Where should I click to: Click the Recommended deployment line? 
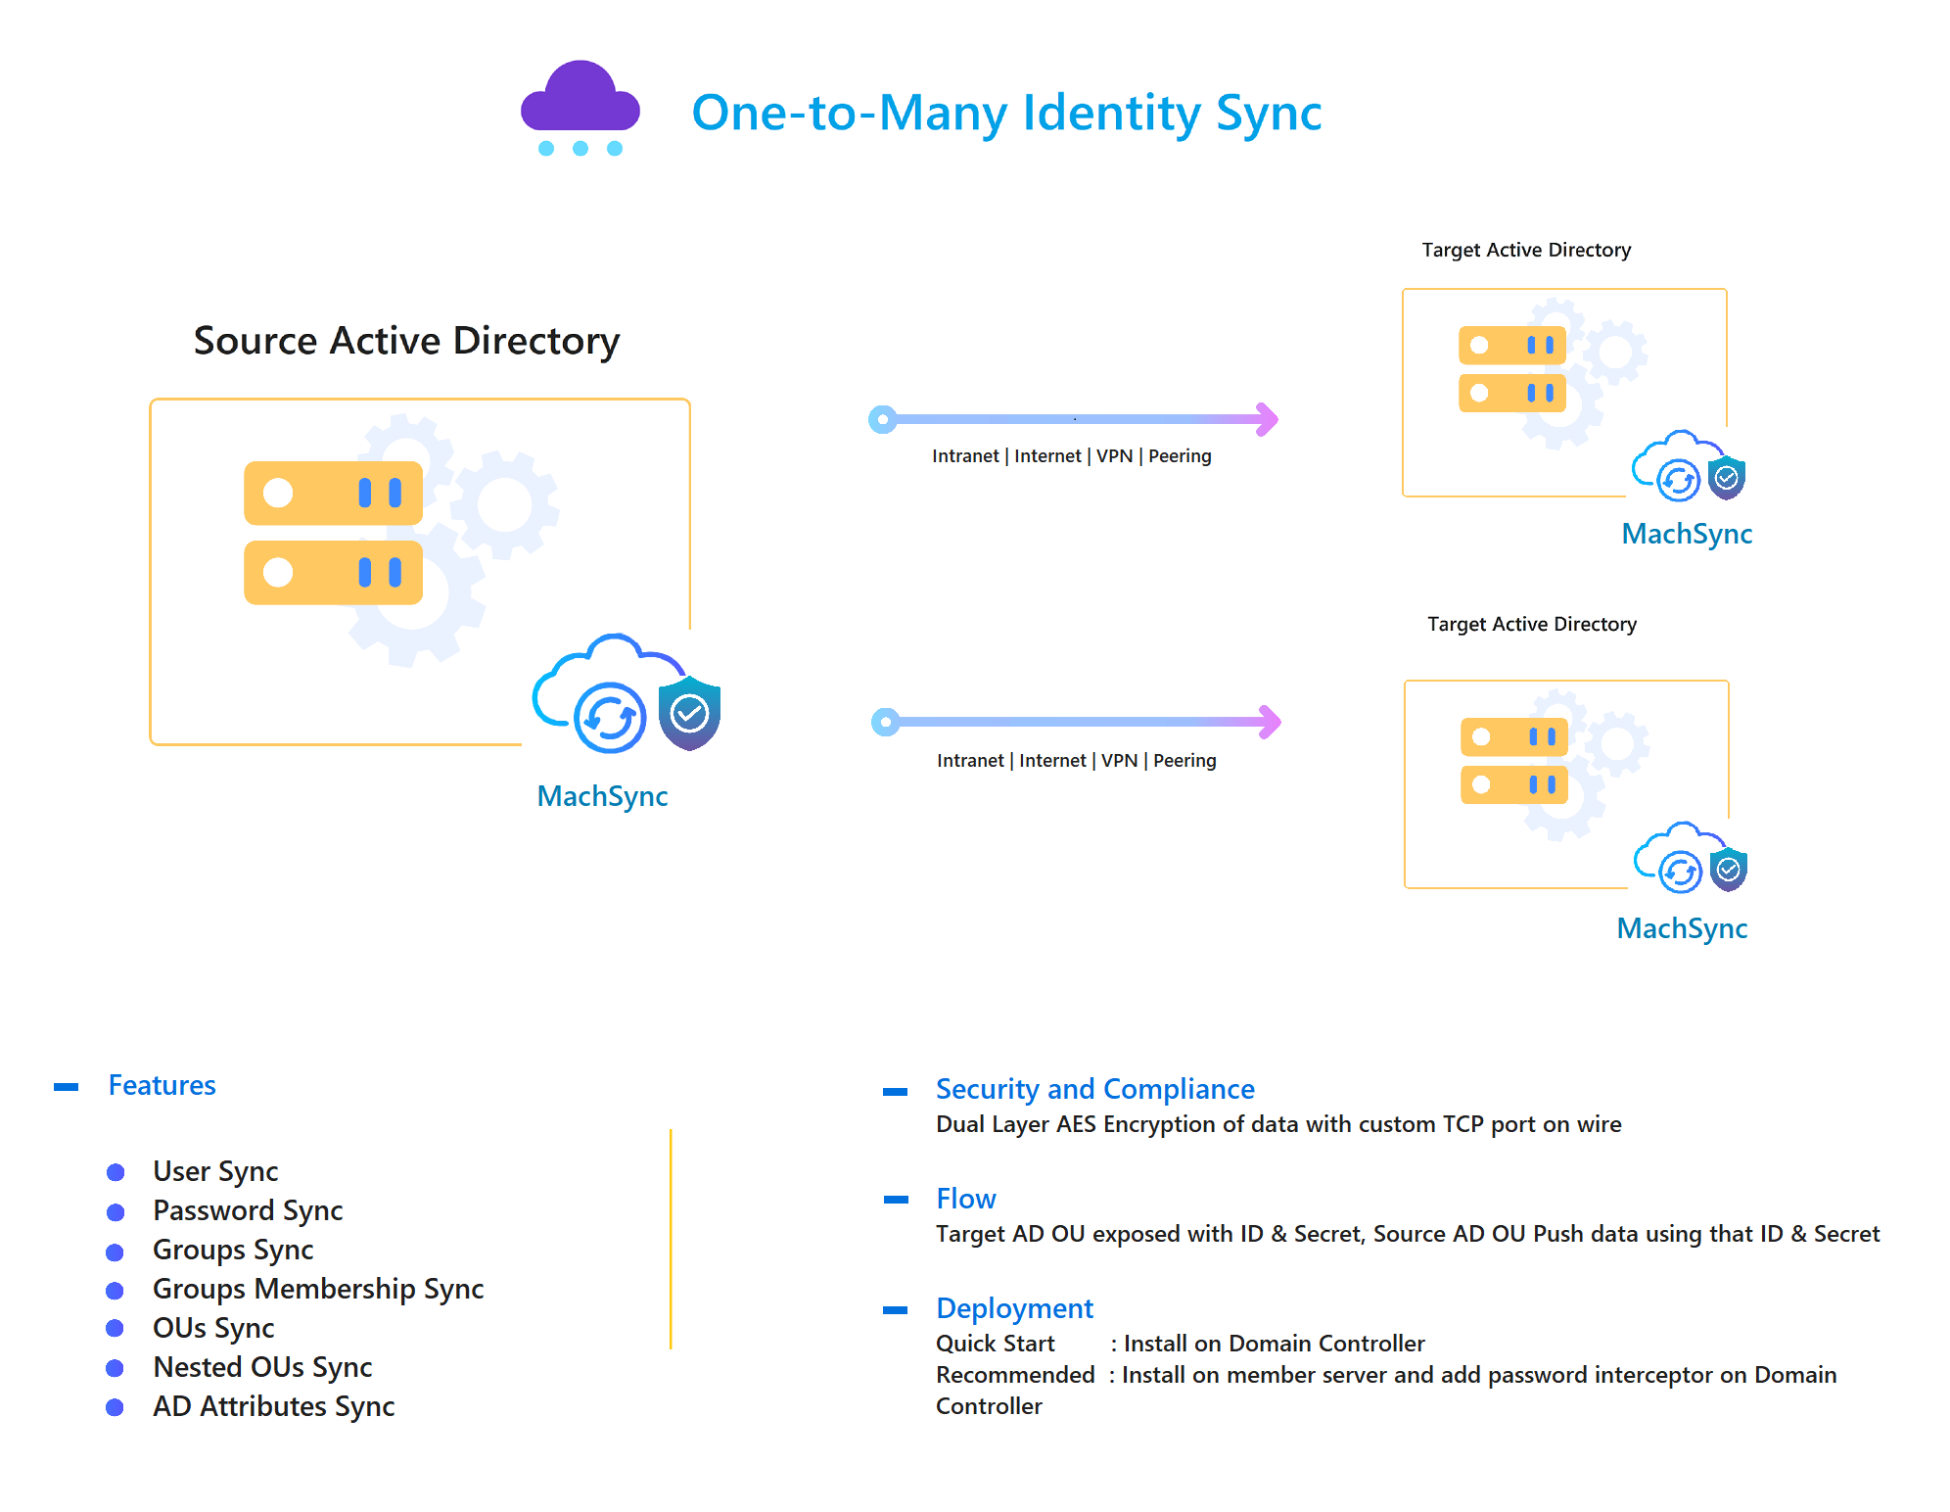[1386, 1391]
